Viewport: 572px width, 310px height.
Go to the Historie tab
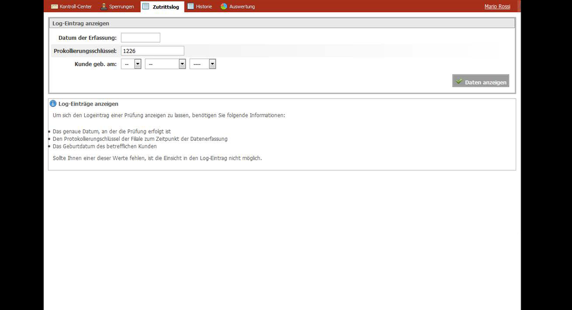pos(200,6)
